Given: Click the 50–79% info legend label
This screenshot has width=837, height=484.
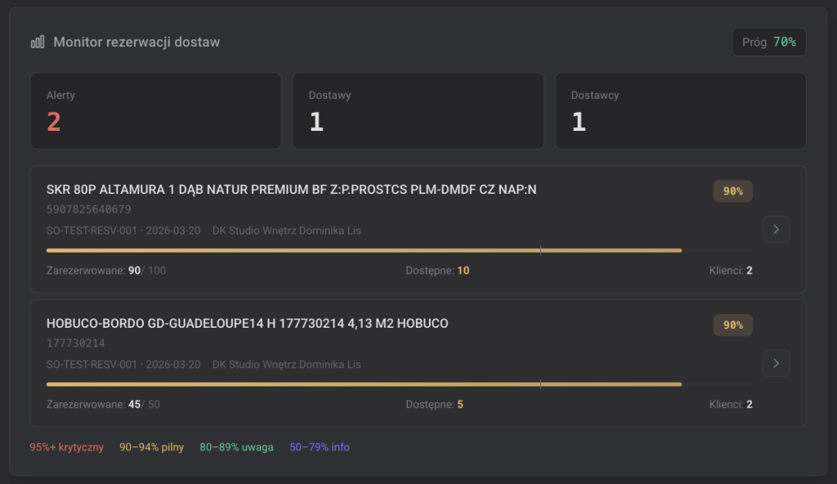Looking at the screenshot, I should coord(319,447).
